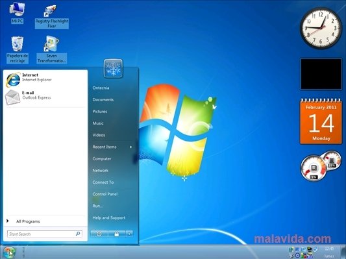Select the Seven Transformation desktop shortcut
Image resolution: width=346 pixels, height=259 pixels.
(x=52, y=49)
